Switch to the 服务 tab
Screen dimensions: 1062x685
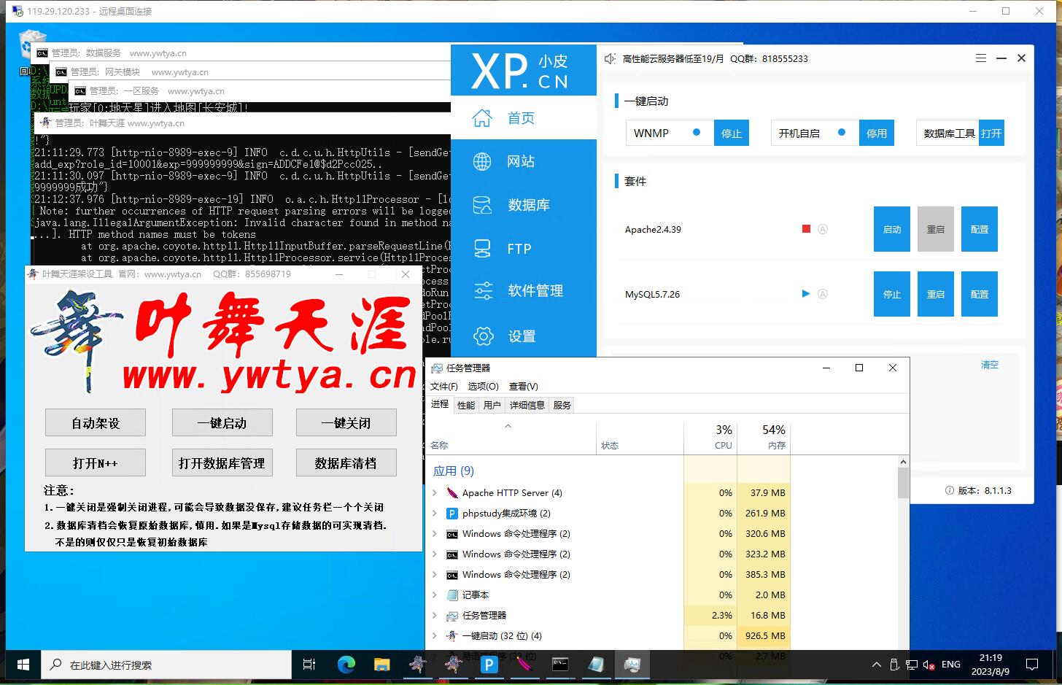click(562, 406)
